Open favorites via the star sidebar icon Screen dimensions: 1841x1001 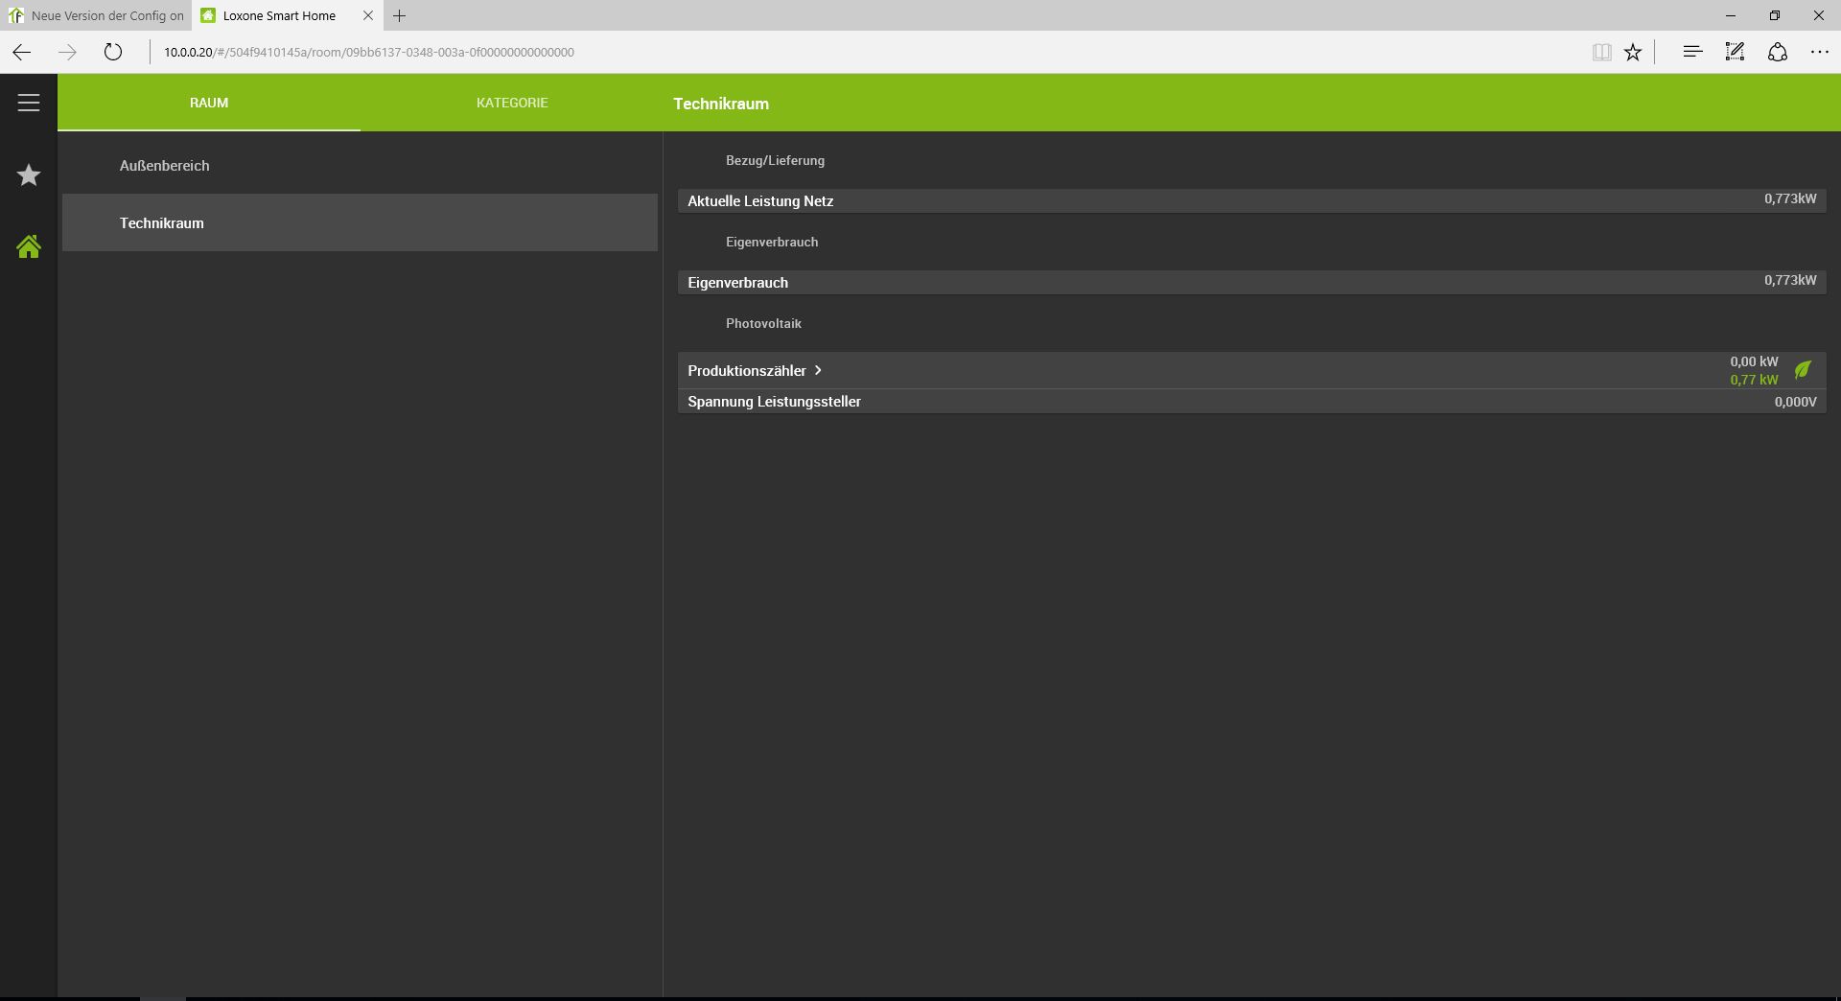(29, 175)
